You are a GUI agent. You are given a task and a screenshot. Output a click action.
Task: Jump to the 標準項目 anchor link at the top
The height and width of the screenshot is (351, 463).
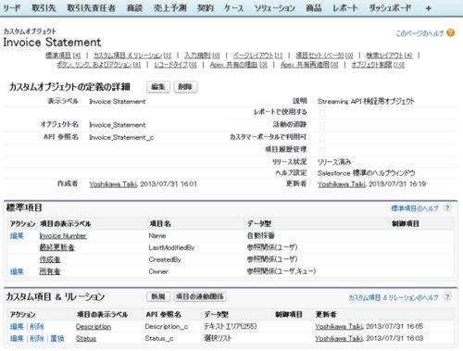pyautogui.click(x=63, y=56)
